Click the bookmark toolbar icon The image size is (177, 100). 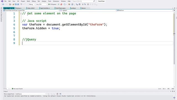point(88,4)
